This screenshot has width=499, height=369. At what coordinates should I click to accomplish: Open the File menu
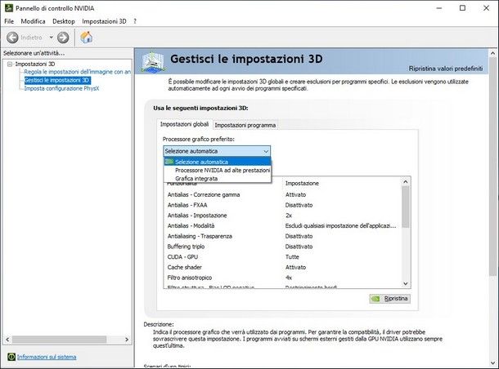coord(9,21)
